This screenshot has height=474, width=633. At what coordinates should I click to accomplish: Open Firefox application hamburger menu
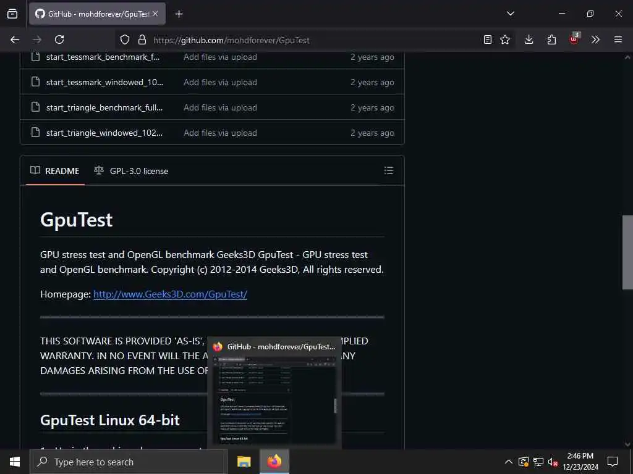point(618,39)
